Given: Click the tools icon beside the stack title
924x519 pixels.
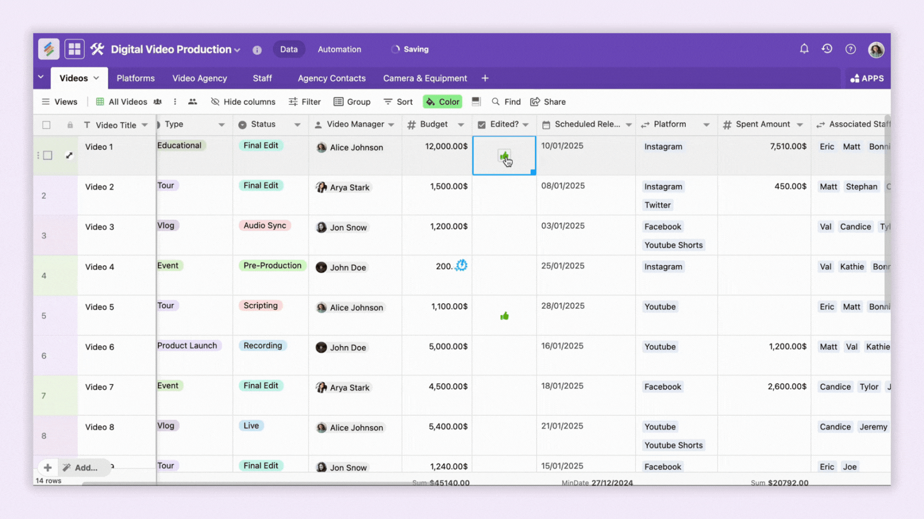Looking at the screenshot, I should coord(97,49).
